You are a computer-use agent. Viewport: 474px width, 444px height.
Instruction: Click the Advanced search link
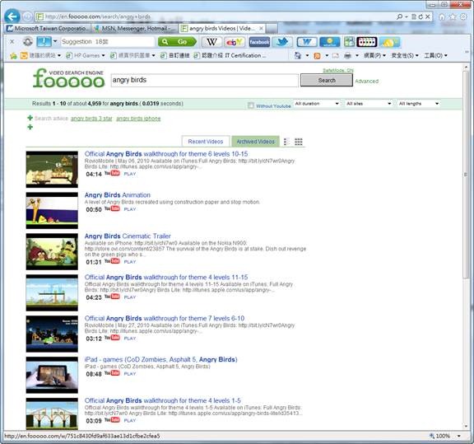(x=366, y=81)
